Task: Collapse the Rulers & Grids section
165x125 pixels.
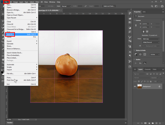Action: click(134, 50)
